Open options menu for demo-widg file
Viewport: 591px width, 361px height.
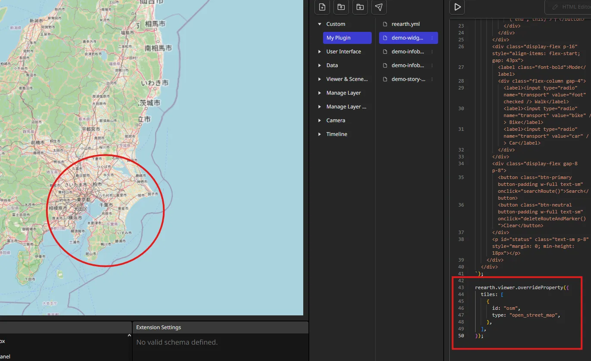tap(432, 38)
